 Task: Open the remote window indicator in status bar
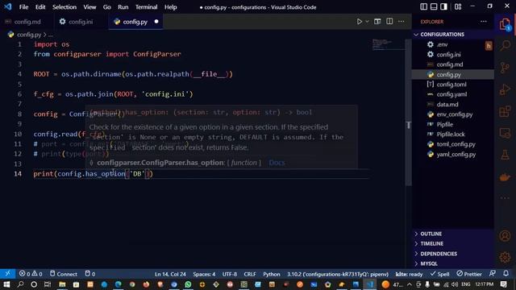click(7, 274)
